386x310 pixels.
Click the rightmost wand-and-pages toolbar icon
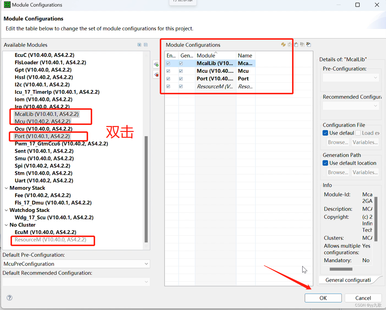tap(309, 44)
